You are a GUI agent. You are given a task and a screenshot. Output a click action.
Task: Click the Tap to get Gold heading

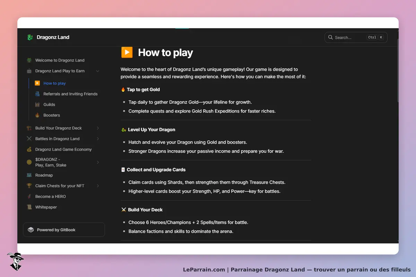[x=143, y=90]
